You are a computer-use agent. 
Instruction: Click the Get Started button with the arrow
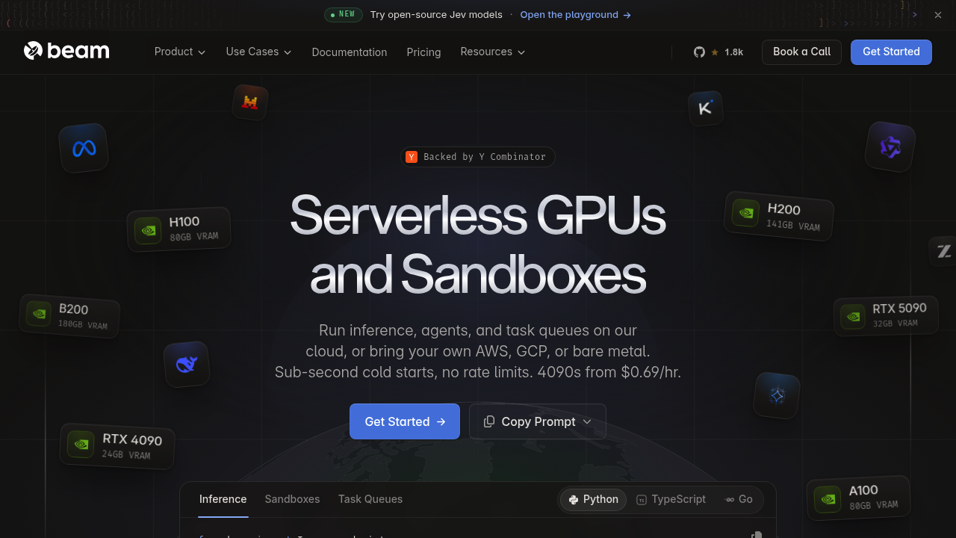click(x=405, y=421)
